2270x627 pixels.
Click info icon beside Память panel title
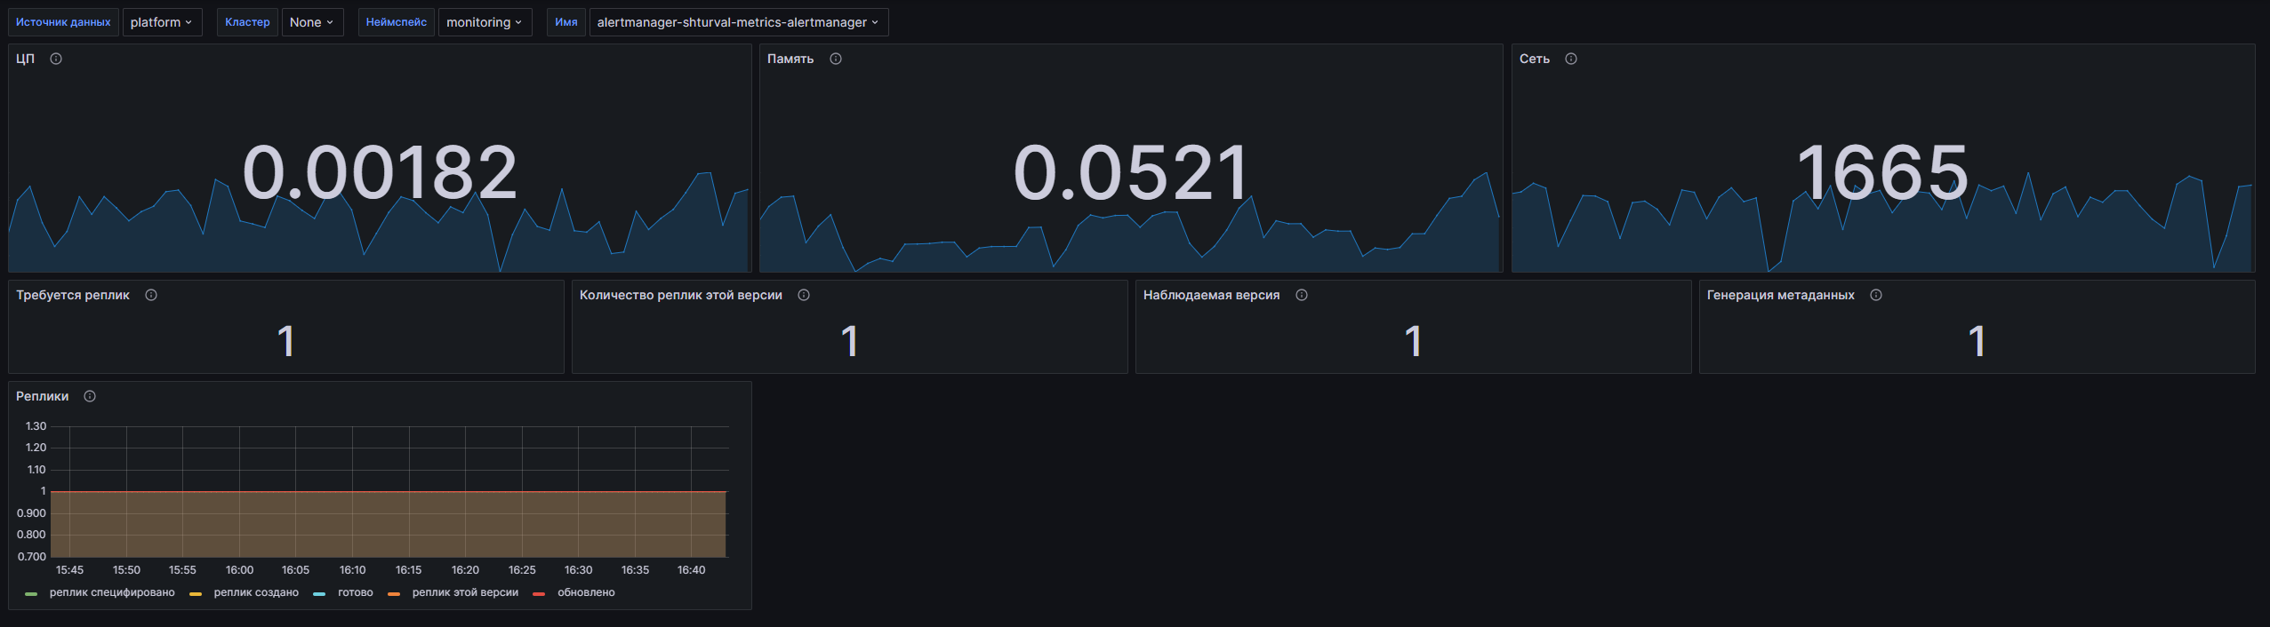(836, 59)
